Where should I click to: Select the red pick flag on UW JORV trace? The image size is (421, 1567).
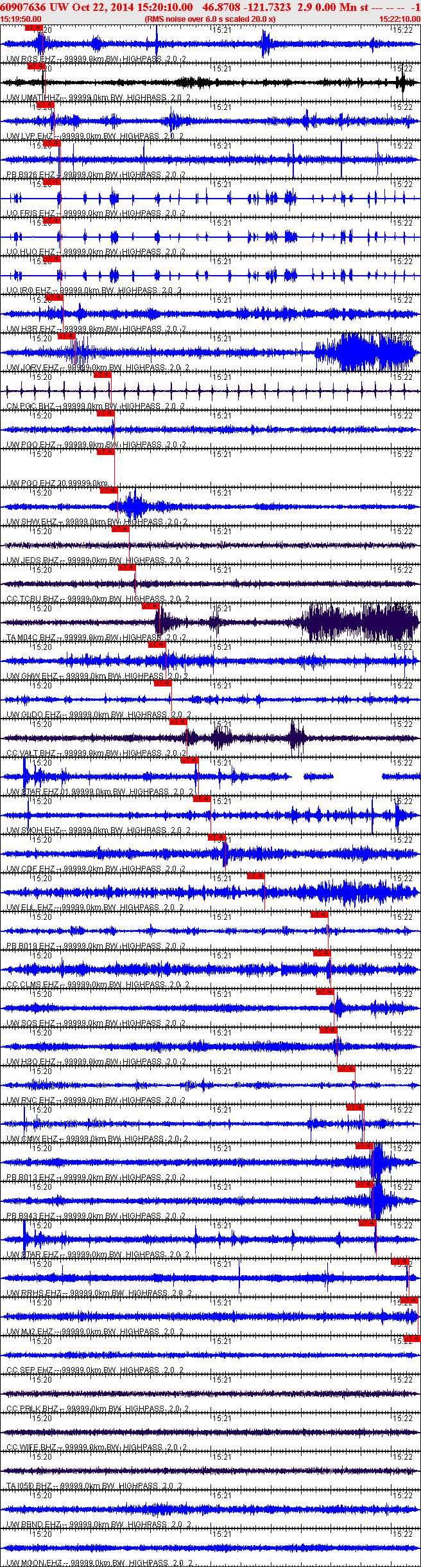click(66, 336)
